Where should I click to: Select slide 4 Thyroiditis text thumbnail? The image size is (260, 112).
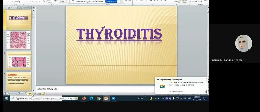[19, 81]
